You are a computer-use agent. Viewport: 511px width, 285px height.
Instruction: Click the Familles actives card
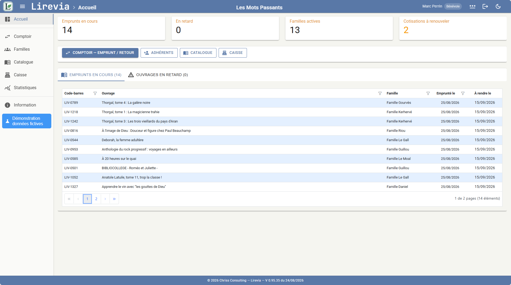coord(339,28)
